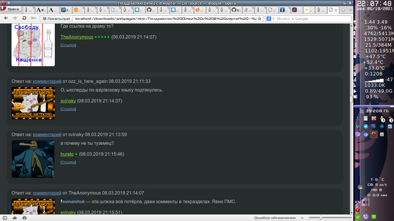Click the 39.208 ГБ disk usage readout
Screen dimensions: 394x221
coord(377,111)
